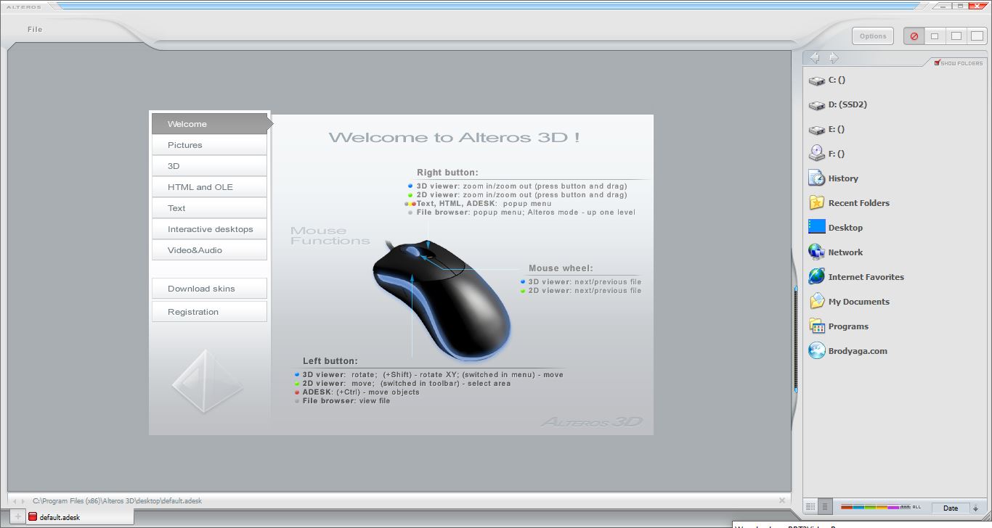Switch to the Pictures tab
This screenshot has width=992, height=528.
[209, 145]
